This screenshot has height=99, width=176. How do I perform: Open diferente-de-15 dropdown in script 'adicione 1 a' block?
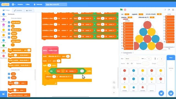[65, 76]
